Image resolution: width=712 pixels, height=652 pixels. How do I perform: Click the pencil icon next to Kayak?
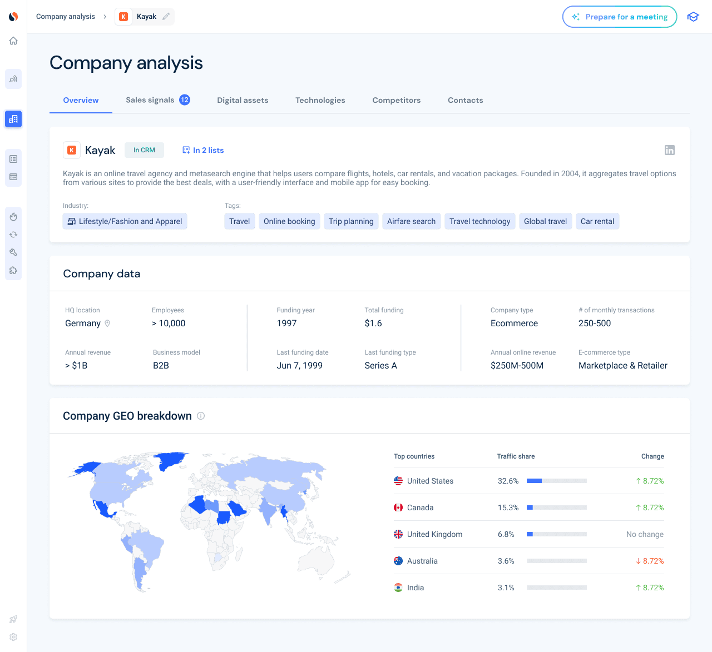point(165,17)
